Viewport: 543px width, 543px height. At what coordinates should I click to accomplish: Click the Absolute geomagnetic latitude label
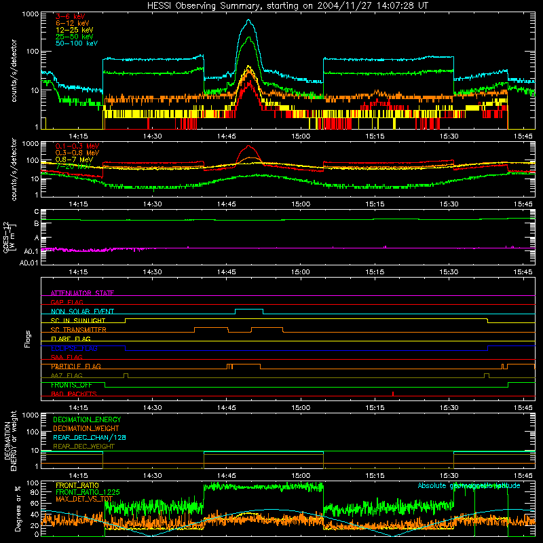(469, 485)
